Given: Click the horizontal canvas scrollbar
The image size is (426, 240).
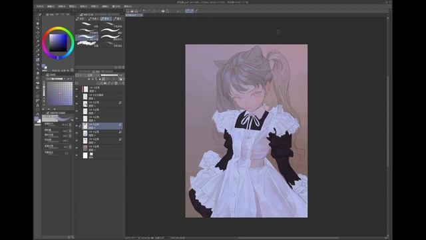Looking at the screenshot, I should (x=288, y=238).
